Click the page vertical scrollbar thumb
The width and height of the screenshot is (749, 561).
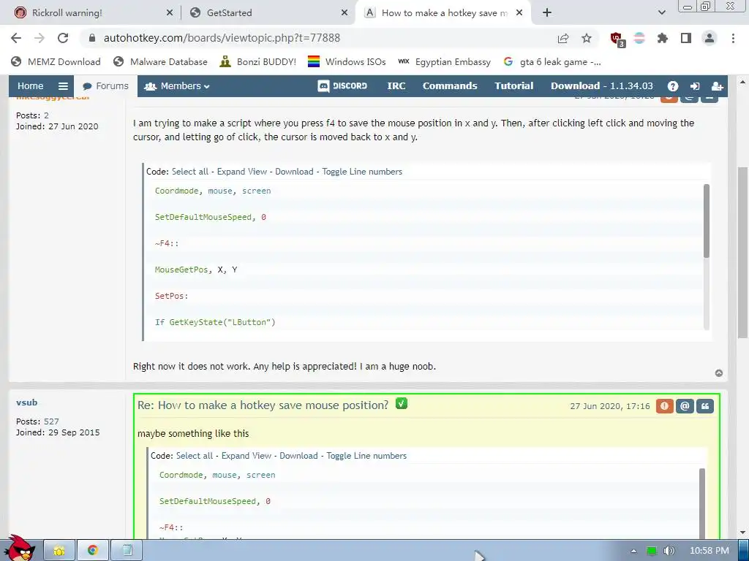pyautogui.click(x=743, y=253)
